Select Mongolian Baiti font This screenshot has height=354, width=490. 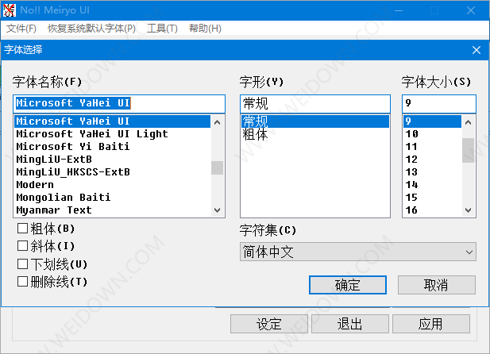(113, 198)
